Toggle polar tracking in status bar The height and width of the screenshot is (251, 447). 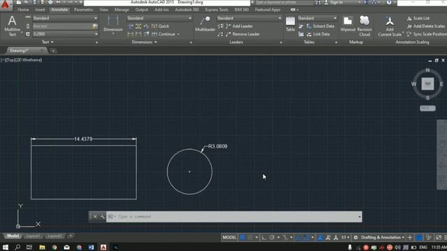pos(272,237)
